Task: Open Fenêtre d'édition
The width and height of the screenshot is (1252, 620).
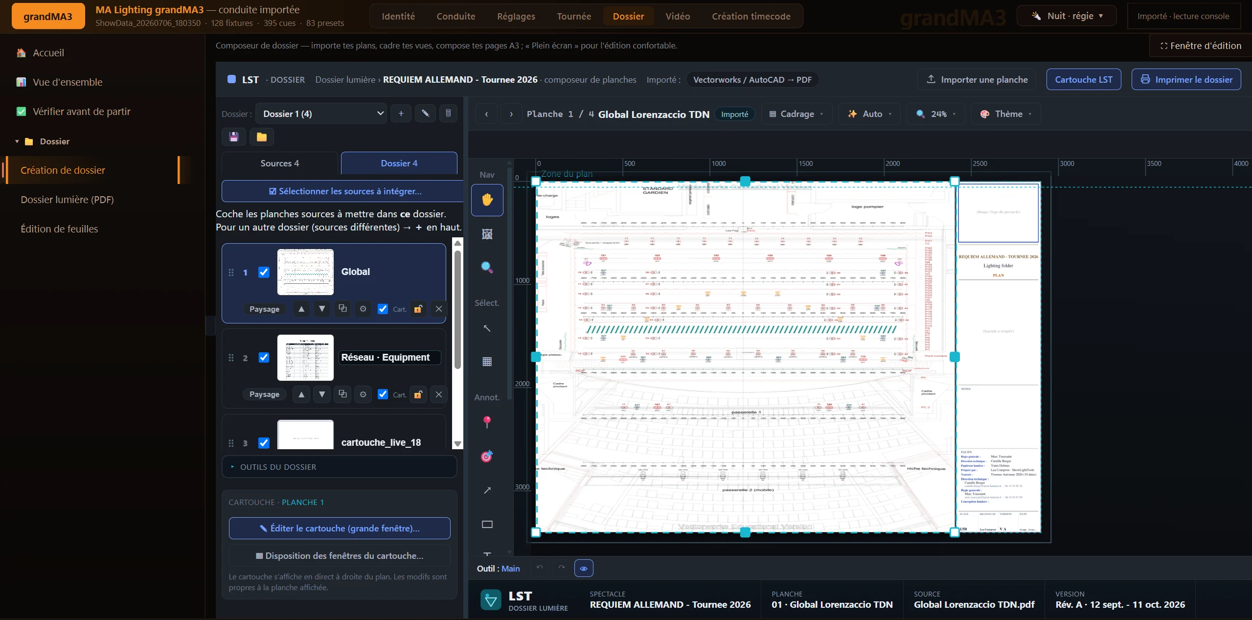Action: tap(1201, 46)
